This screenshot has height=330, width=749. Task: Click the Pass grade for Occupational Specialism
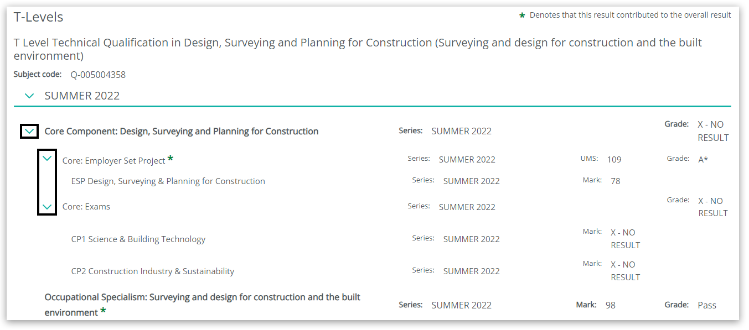click(707, 305)
